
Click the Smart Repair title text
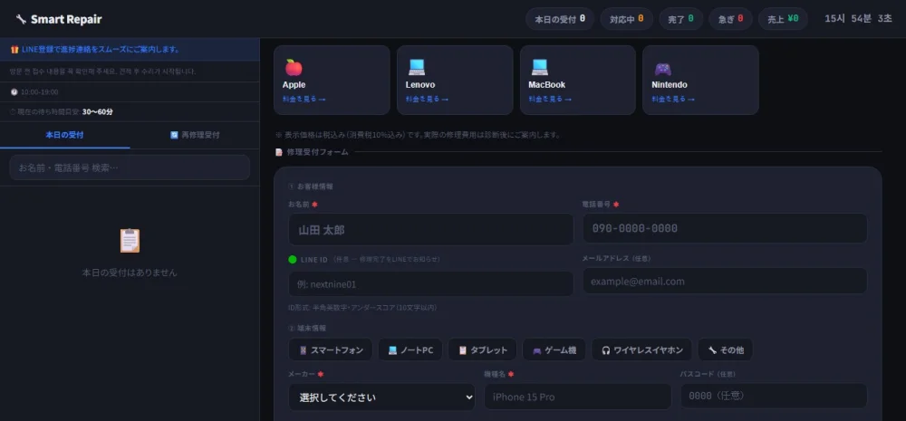point(66,19)
